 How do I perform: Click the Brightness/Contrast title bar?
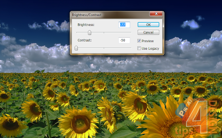[x=110, y=15]
